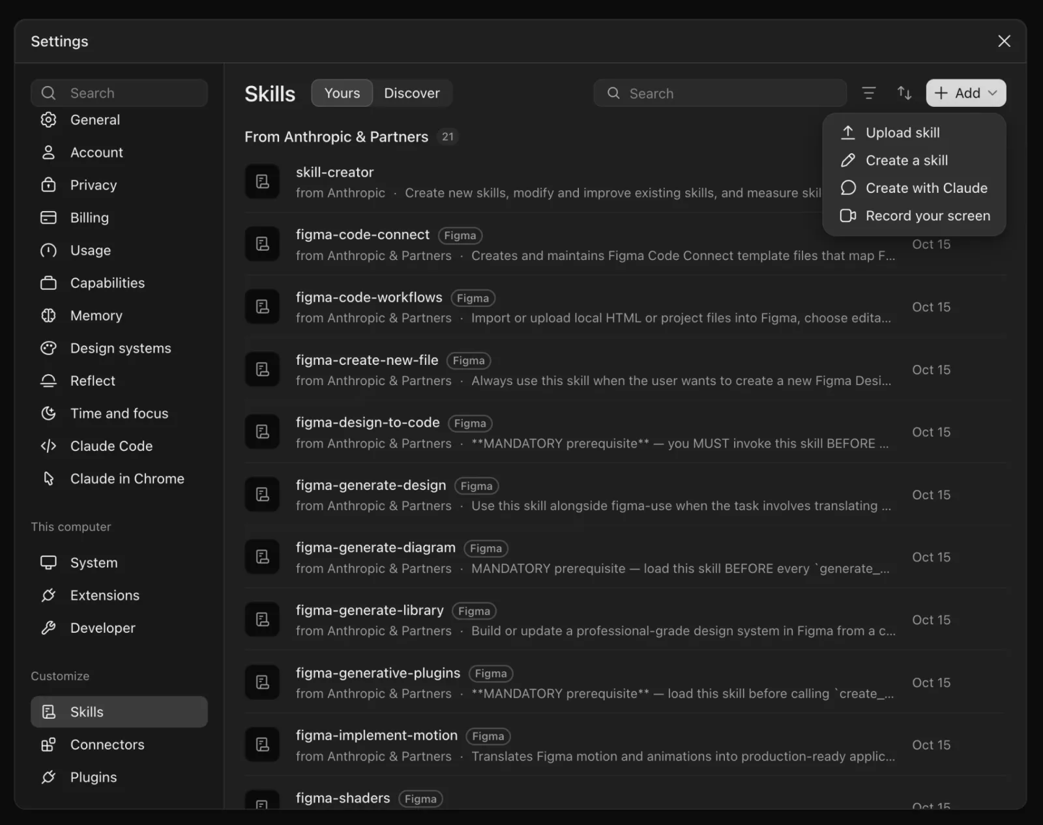Open the figma-code-workflows skill
This screenshot has width=1043, height=825.
[625, 307]
